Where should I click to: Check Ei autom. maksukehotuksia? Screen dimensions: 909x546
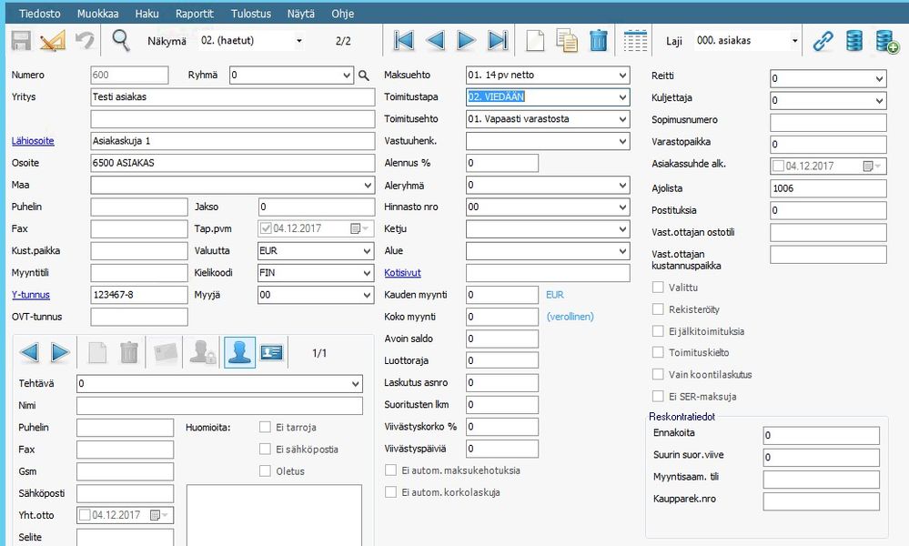(x=390, y=470)
